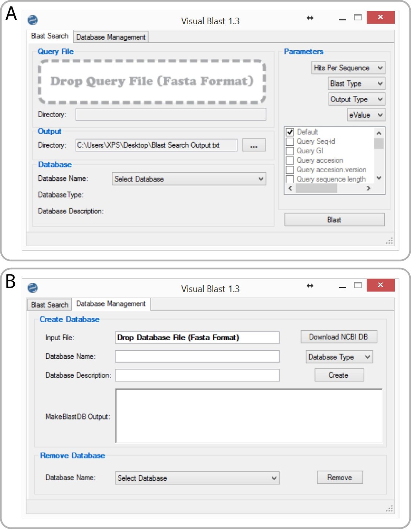Open the eValue dropdown

366,115
